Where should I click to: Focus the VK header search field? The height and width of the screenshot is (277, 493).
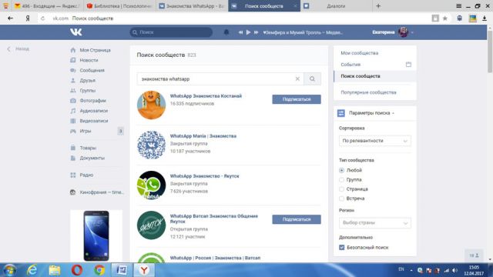[x=171, y=32]
